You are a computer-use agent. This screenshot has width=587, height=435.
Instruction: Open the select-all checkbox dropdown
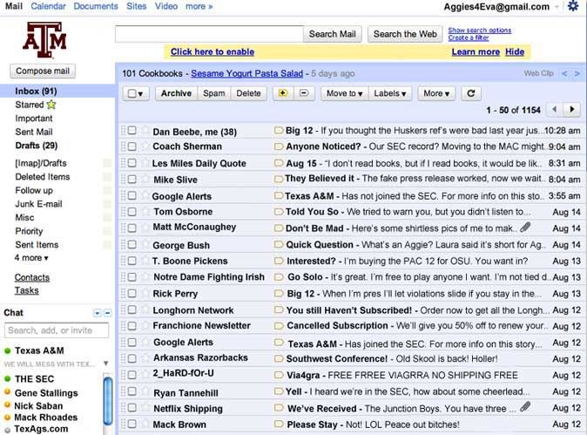click(x=136, y=93)
